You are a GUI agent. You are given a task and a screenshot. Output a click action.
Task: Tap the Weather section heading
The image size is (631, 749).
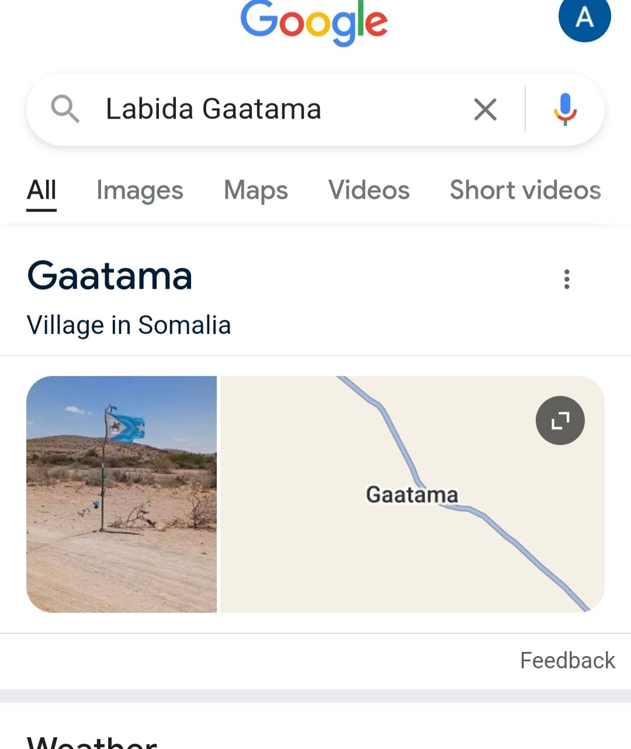point(92,741)
